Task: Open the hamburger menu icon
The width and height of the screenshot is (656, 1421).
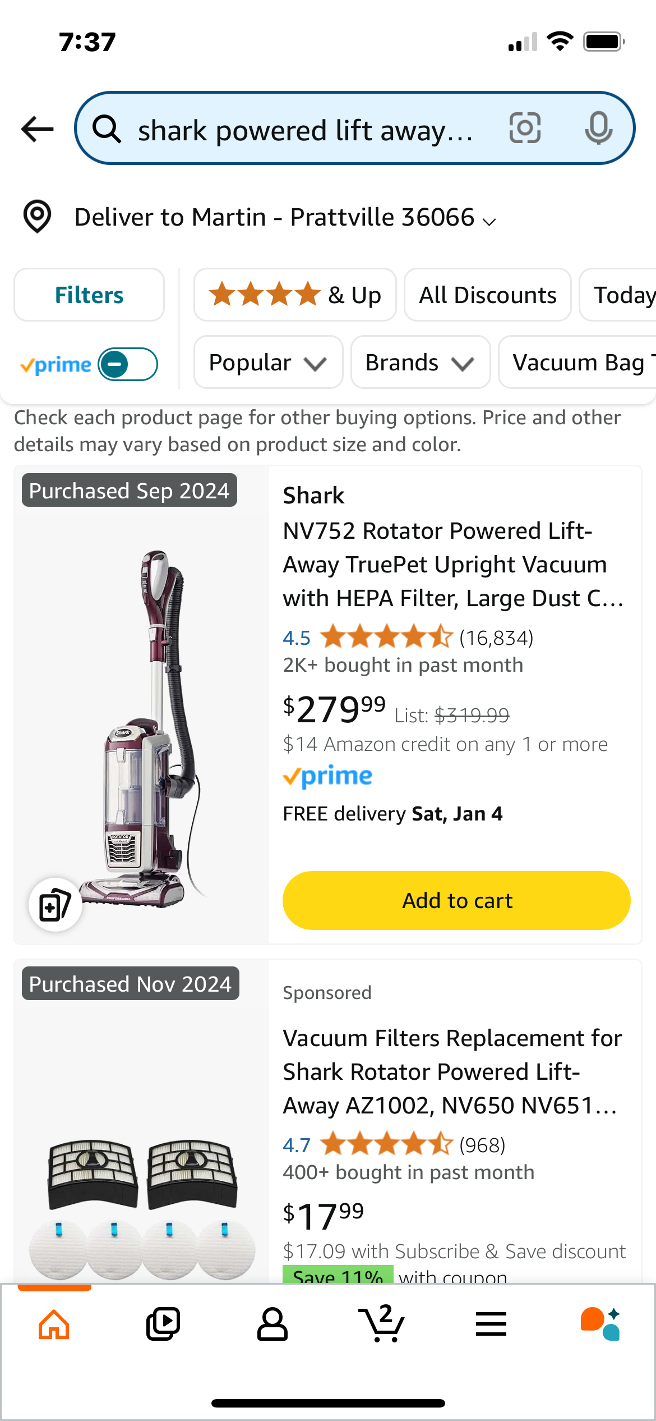Action: [x=491, y=1324]
